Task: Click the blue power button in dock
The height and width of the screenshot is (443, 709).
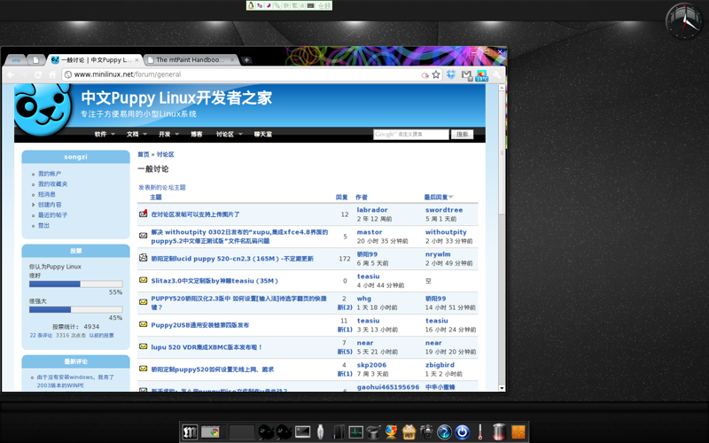Action: coord(462,432)
